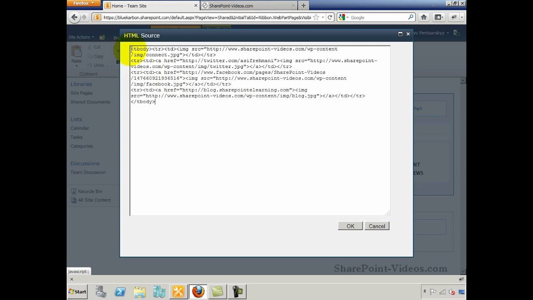Click the muted volume tray icon
The image size is (533, 300).
pyautogui.click(x=451, y=292)
